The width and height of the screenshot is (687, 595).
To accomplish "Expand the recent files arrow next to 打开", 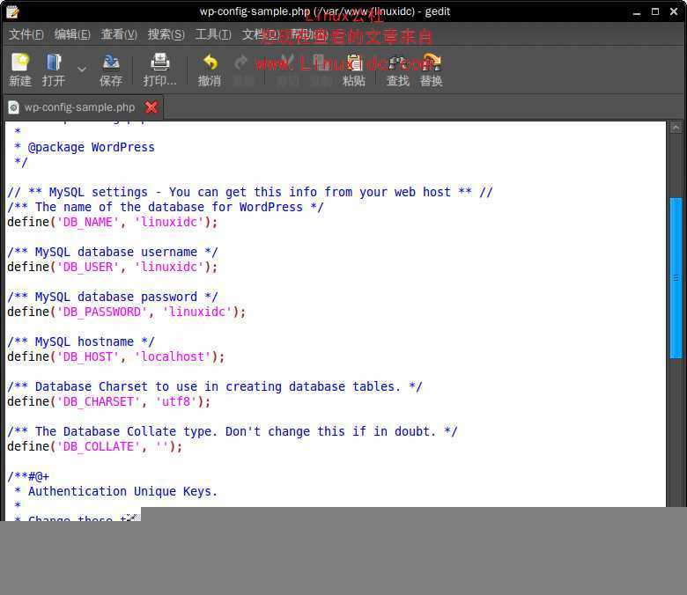I will pyautogui.click(x=82, y=70).
